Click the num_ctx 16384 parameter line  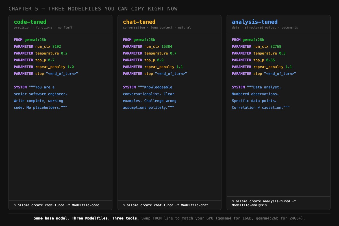click(147, 47)
